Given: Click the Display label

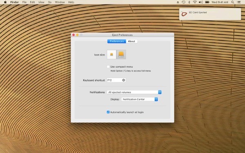Looking at the screenshot, I should [115, 99].
